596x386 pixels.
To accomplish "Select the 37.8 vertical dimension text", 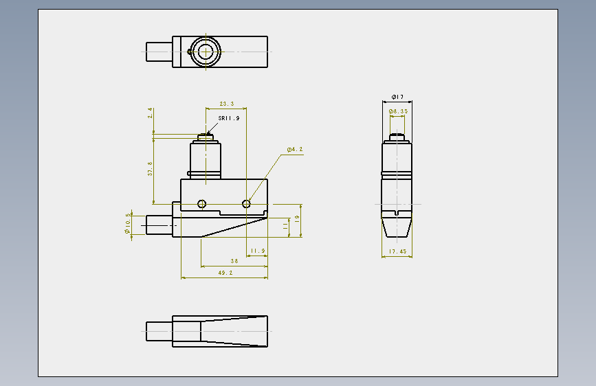I will [x=150, y=169].
